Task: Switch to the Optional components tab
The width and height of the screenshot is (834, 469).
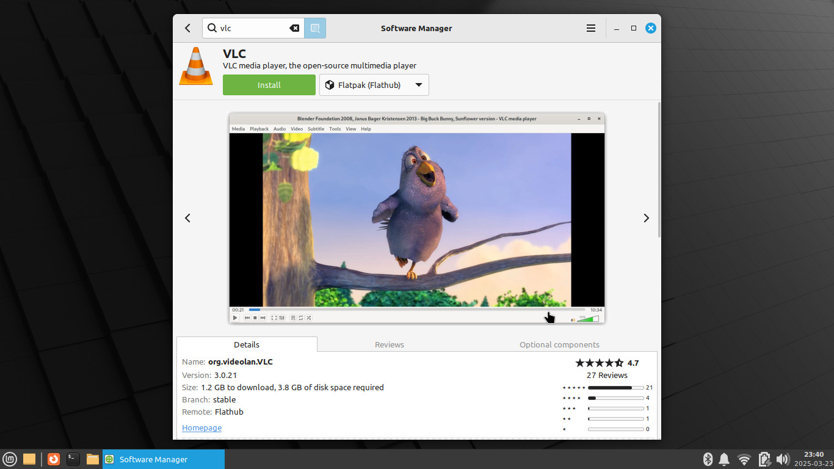Action: click(x=559, y=344)
